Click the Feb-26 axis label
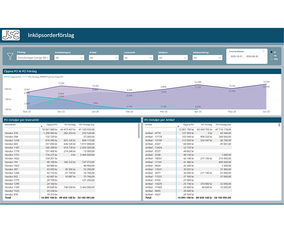 pos(129,111)
